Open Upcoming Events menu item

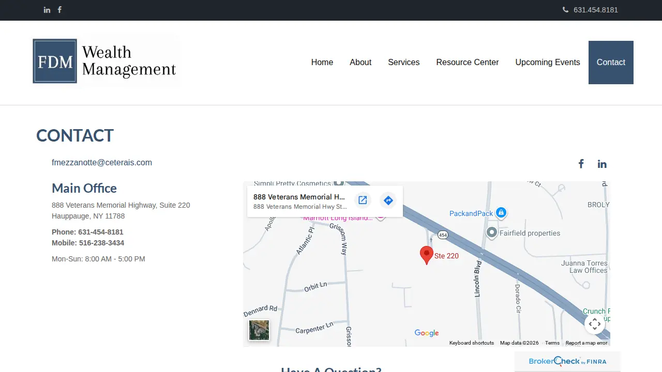(548, 63)
